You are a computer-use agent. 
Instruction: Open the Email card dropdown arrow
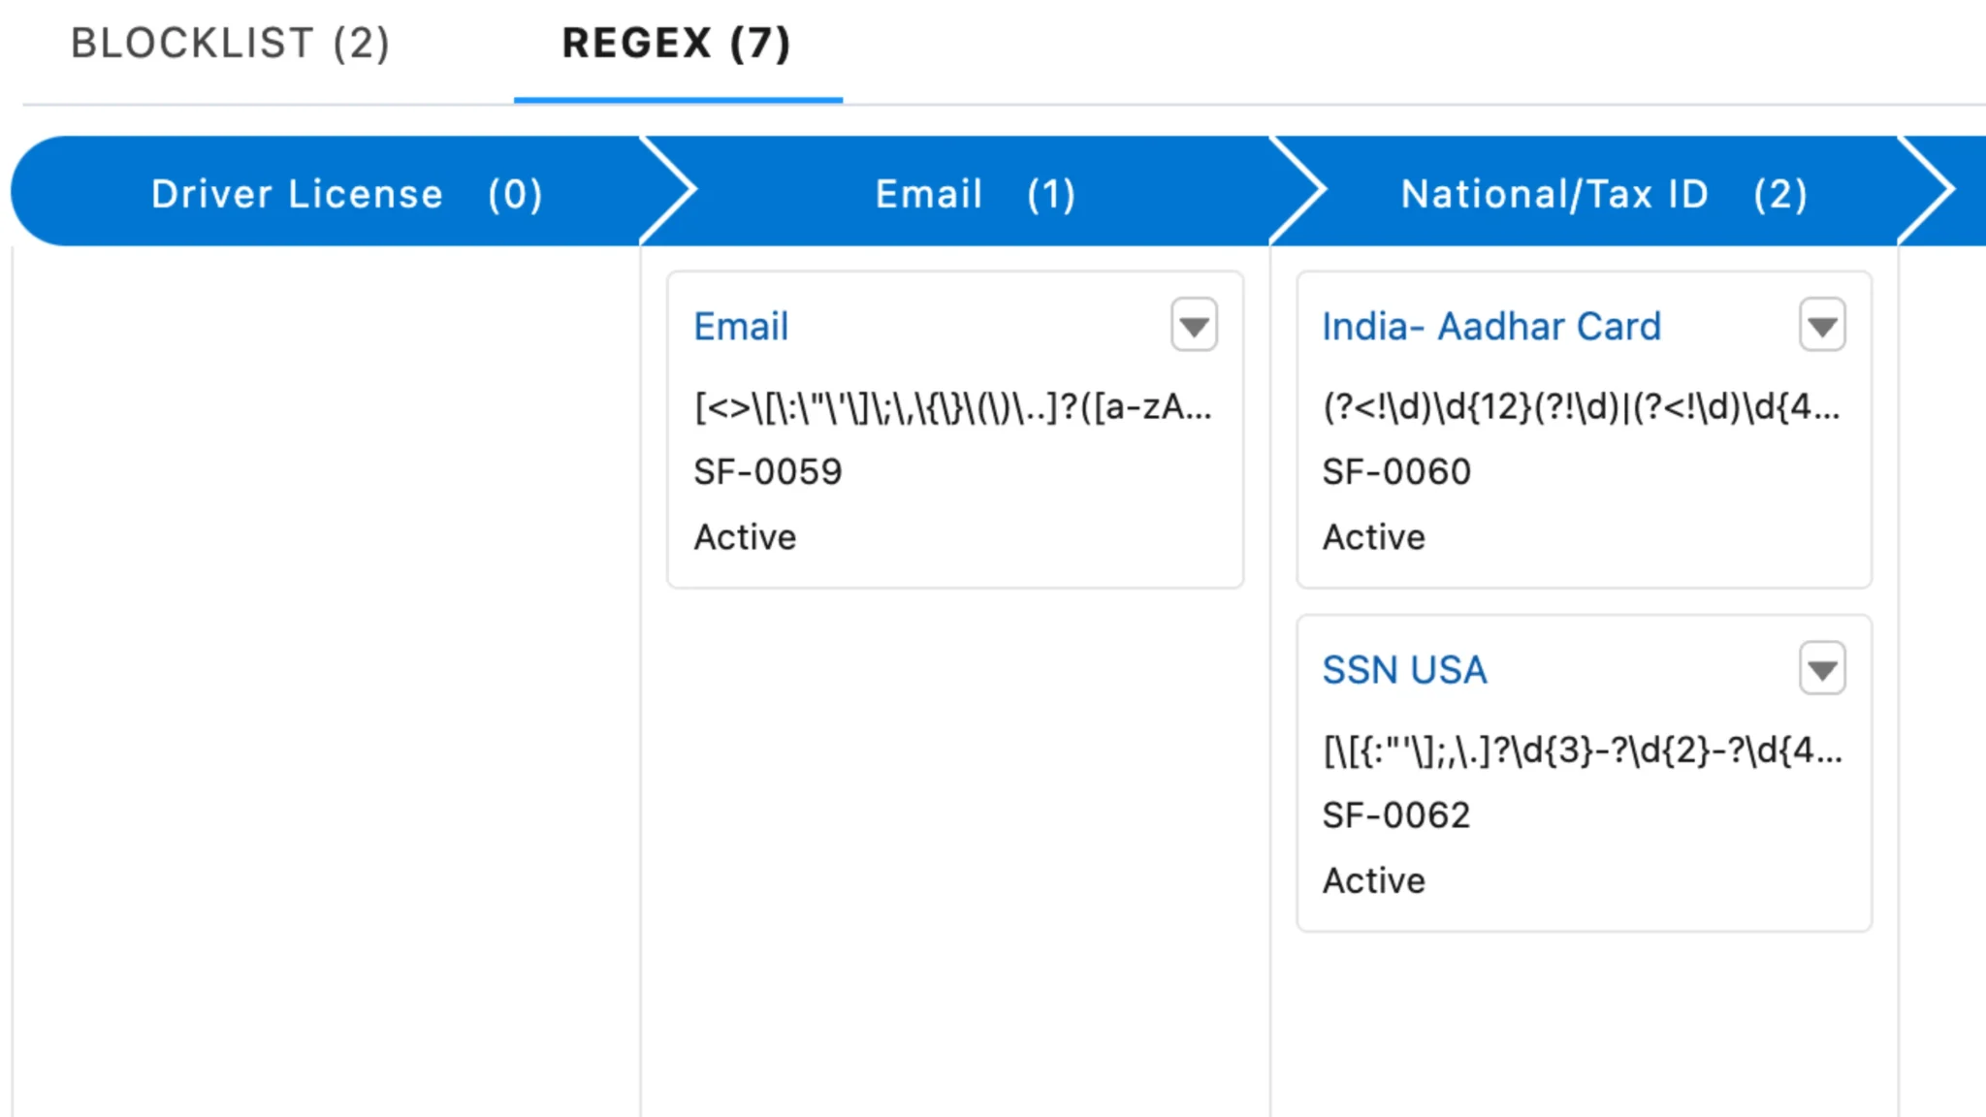click(1194, 326)
